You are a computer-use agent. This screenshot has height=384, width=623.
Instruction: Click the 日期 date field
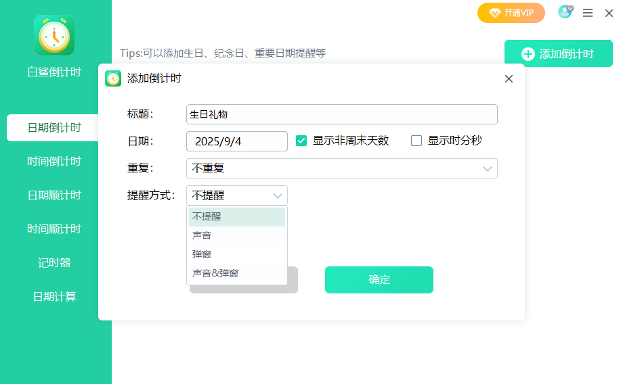click(237, 141)
